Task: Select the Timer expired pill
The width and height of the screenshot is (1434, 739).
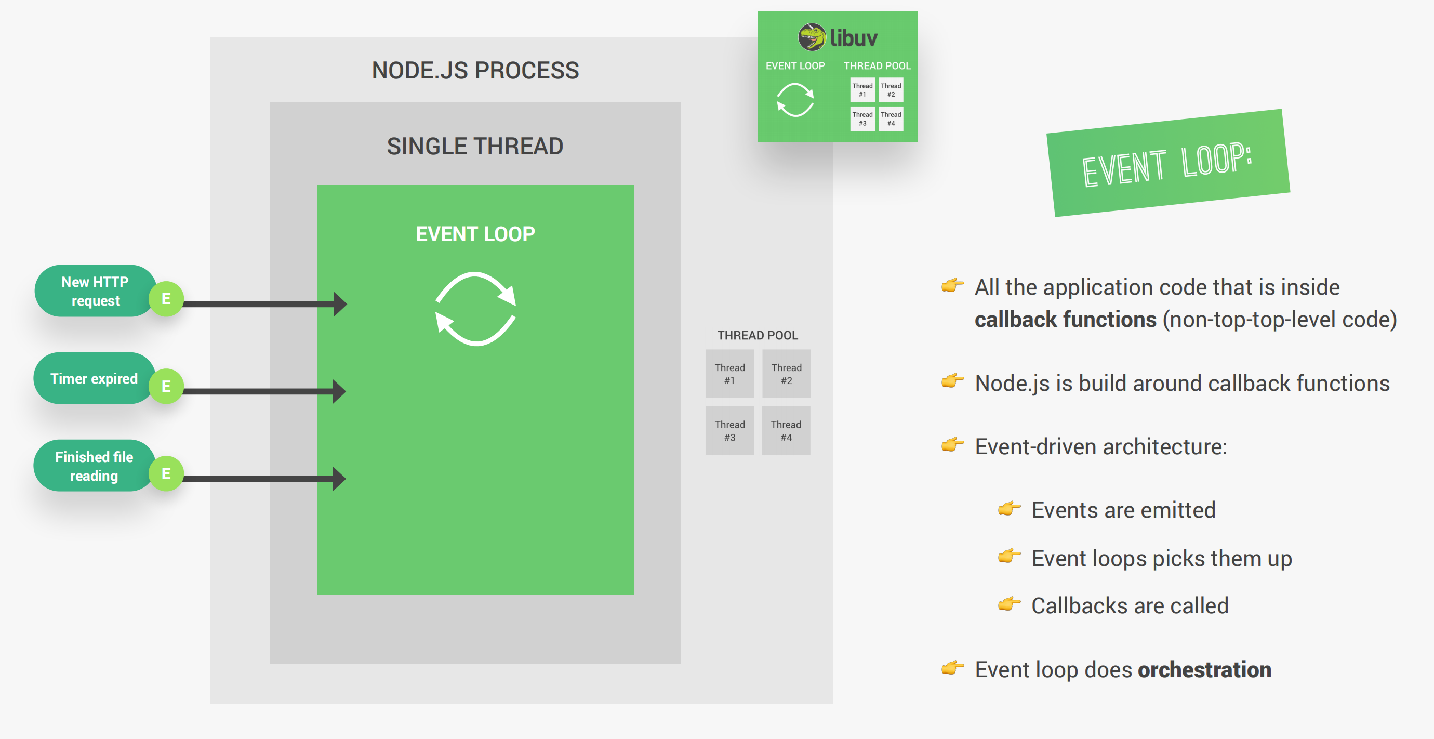Action: pyautogui.click(x=94, y=379)
